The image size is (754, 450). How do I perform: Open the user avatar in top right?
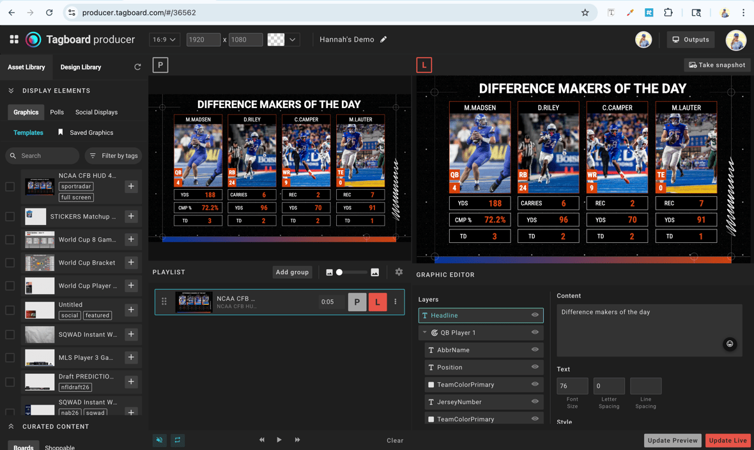pyautogui.click(x=735, y=40)
